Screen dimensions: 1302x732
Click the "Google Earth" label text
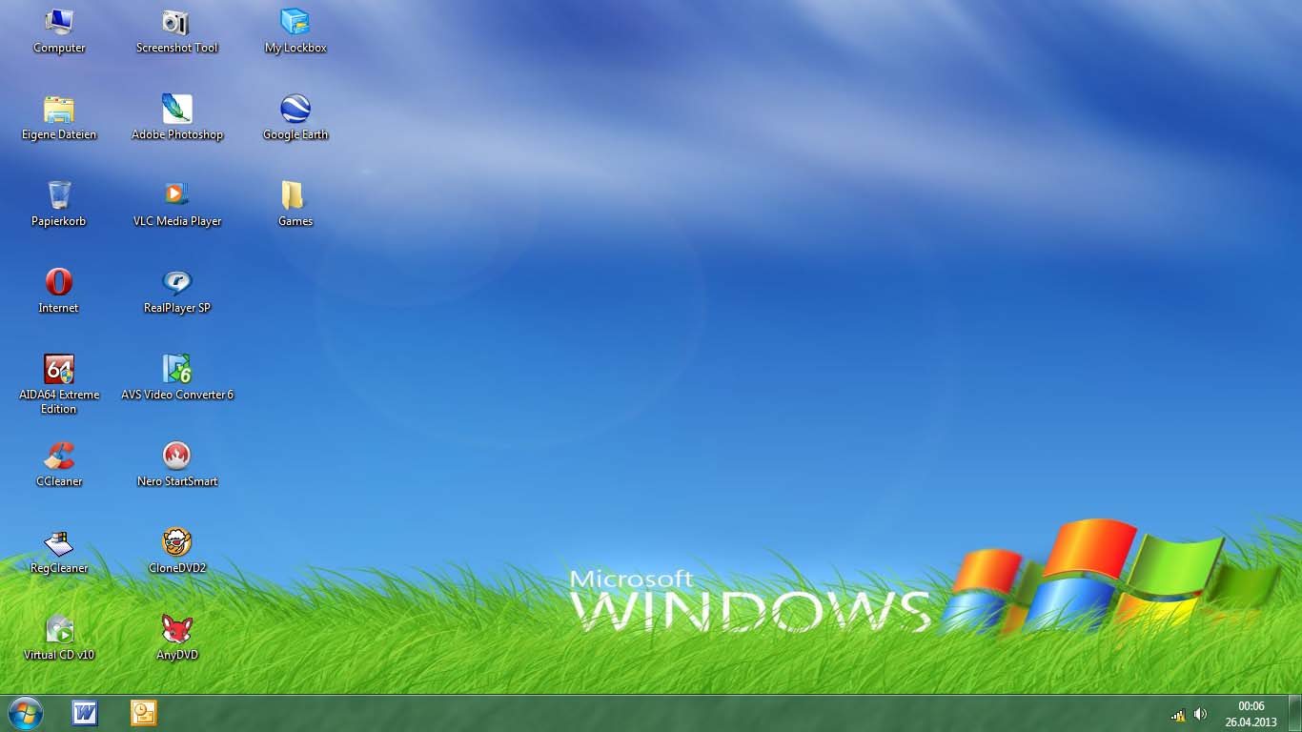coord(295,134)
